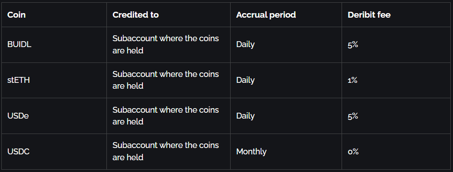The image size is (453, 172).
Task: Click USDe's 5% fee value
Action: point(353,115)
